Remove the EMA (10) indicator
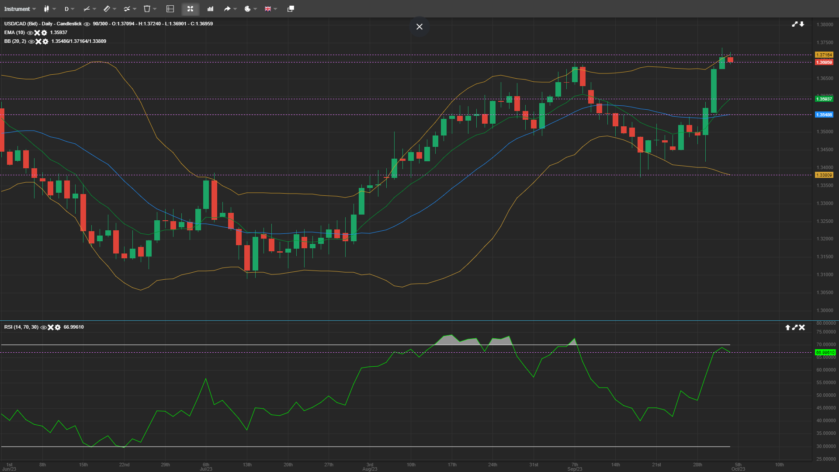 [37, 33]
